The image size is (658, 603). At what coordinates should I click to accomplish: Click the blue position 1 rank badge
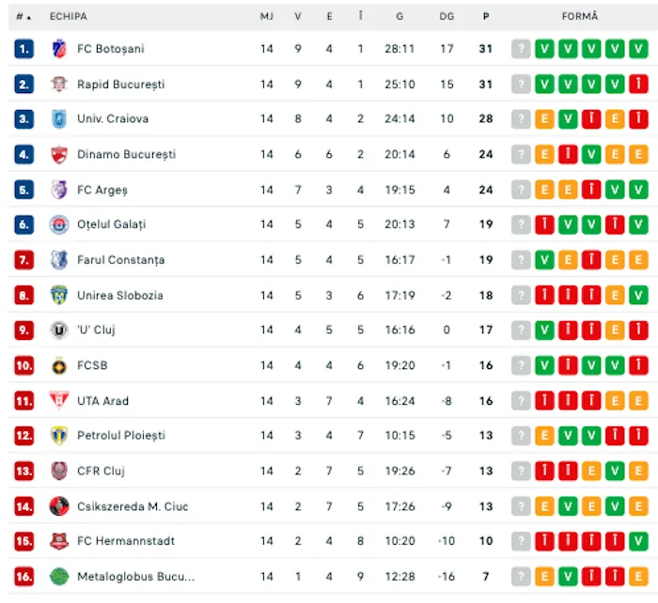24,49
